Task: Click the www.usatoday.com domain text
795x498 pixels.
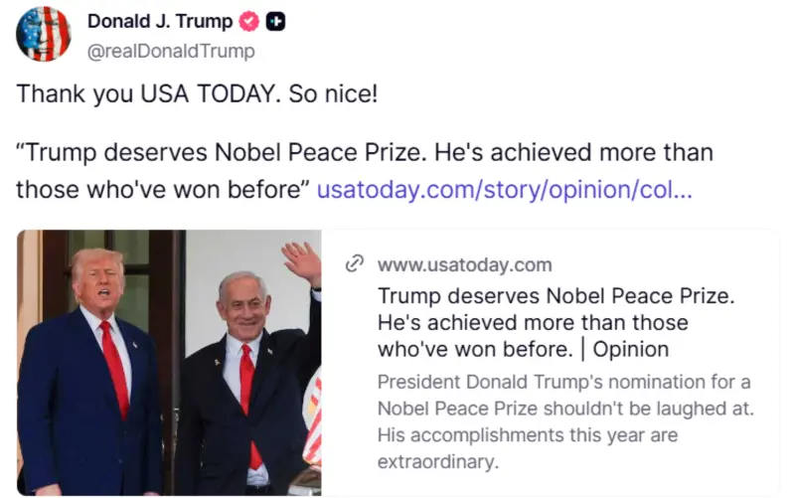Action: [x=464, y=264]
